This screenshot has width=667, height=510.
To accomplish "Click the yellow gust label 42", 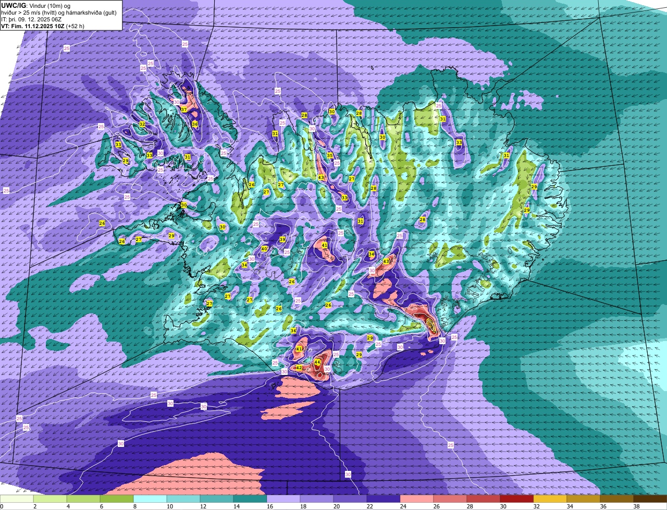I will coord(299,368).
